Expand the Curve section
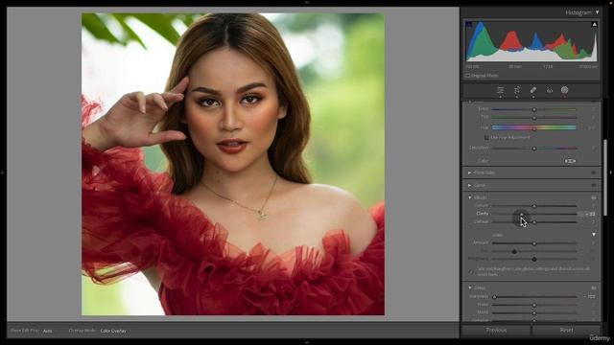This screenshot has height=345, width=614. tap(469, 185)
